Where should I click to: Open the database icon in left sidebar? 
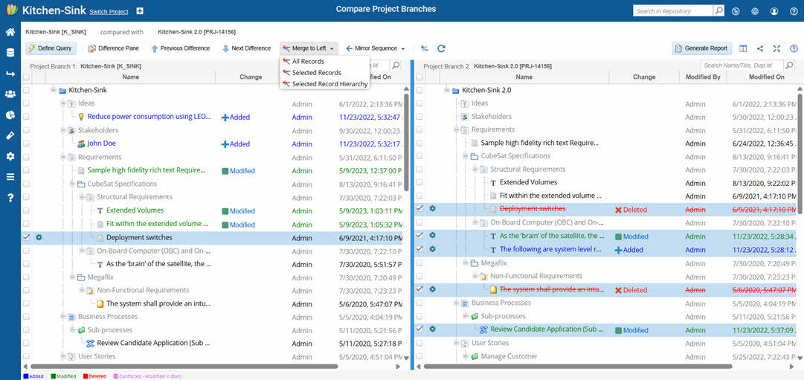10,53
